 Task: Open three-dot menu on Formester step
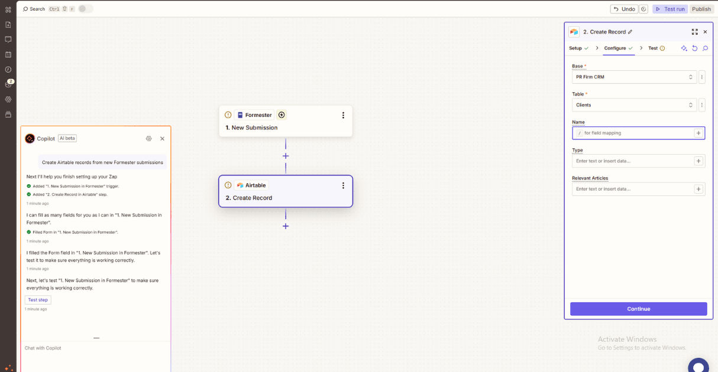(343, 115)
